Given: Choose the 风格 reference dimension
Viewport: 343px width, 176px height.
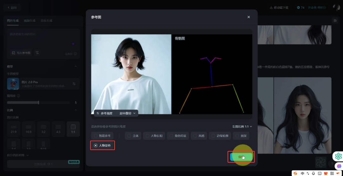Looking at the screenshot, I should click(x=199, y=136).
